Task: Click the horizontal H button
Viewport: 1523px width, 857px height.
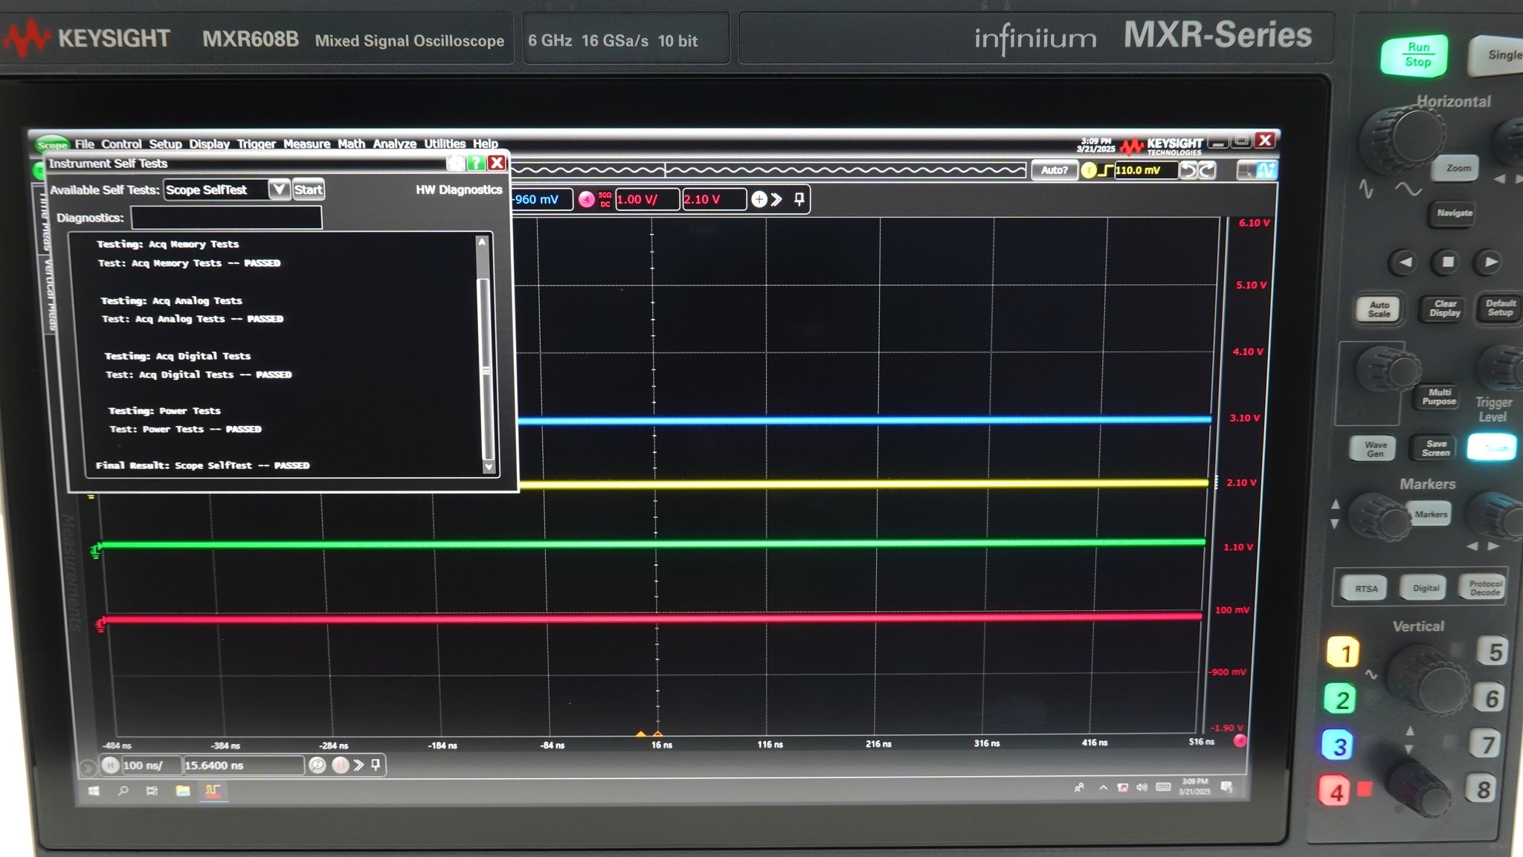Action: [x=111, y=765]
